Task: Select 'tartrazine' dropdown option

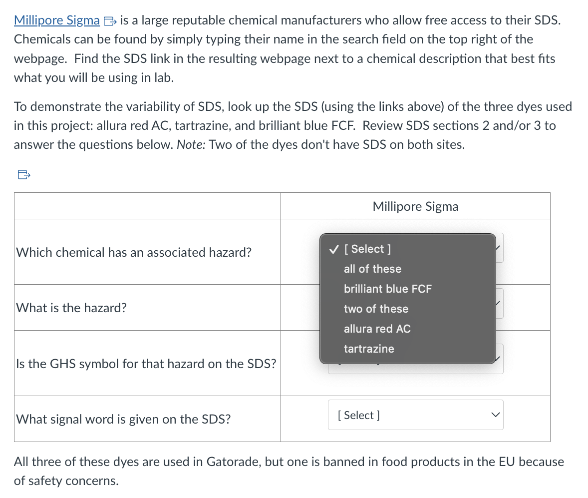Action: [369, 349]
